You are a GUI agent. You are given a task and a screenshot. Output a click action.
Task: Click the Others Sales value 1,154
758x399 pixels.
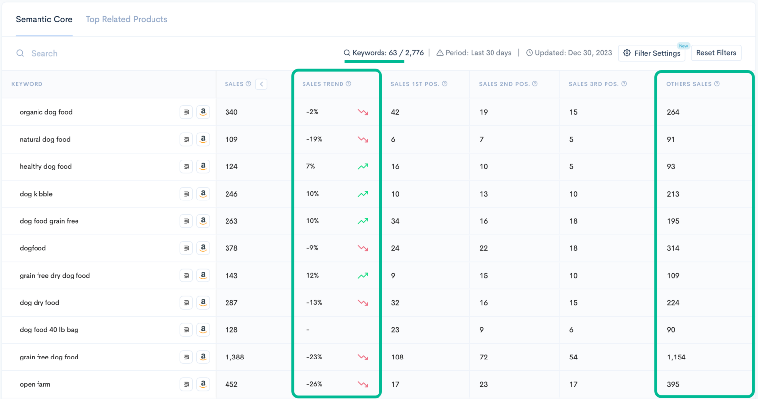coord(676,357)
